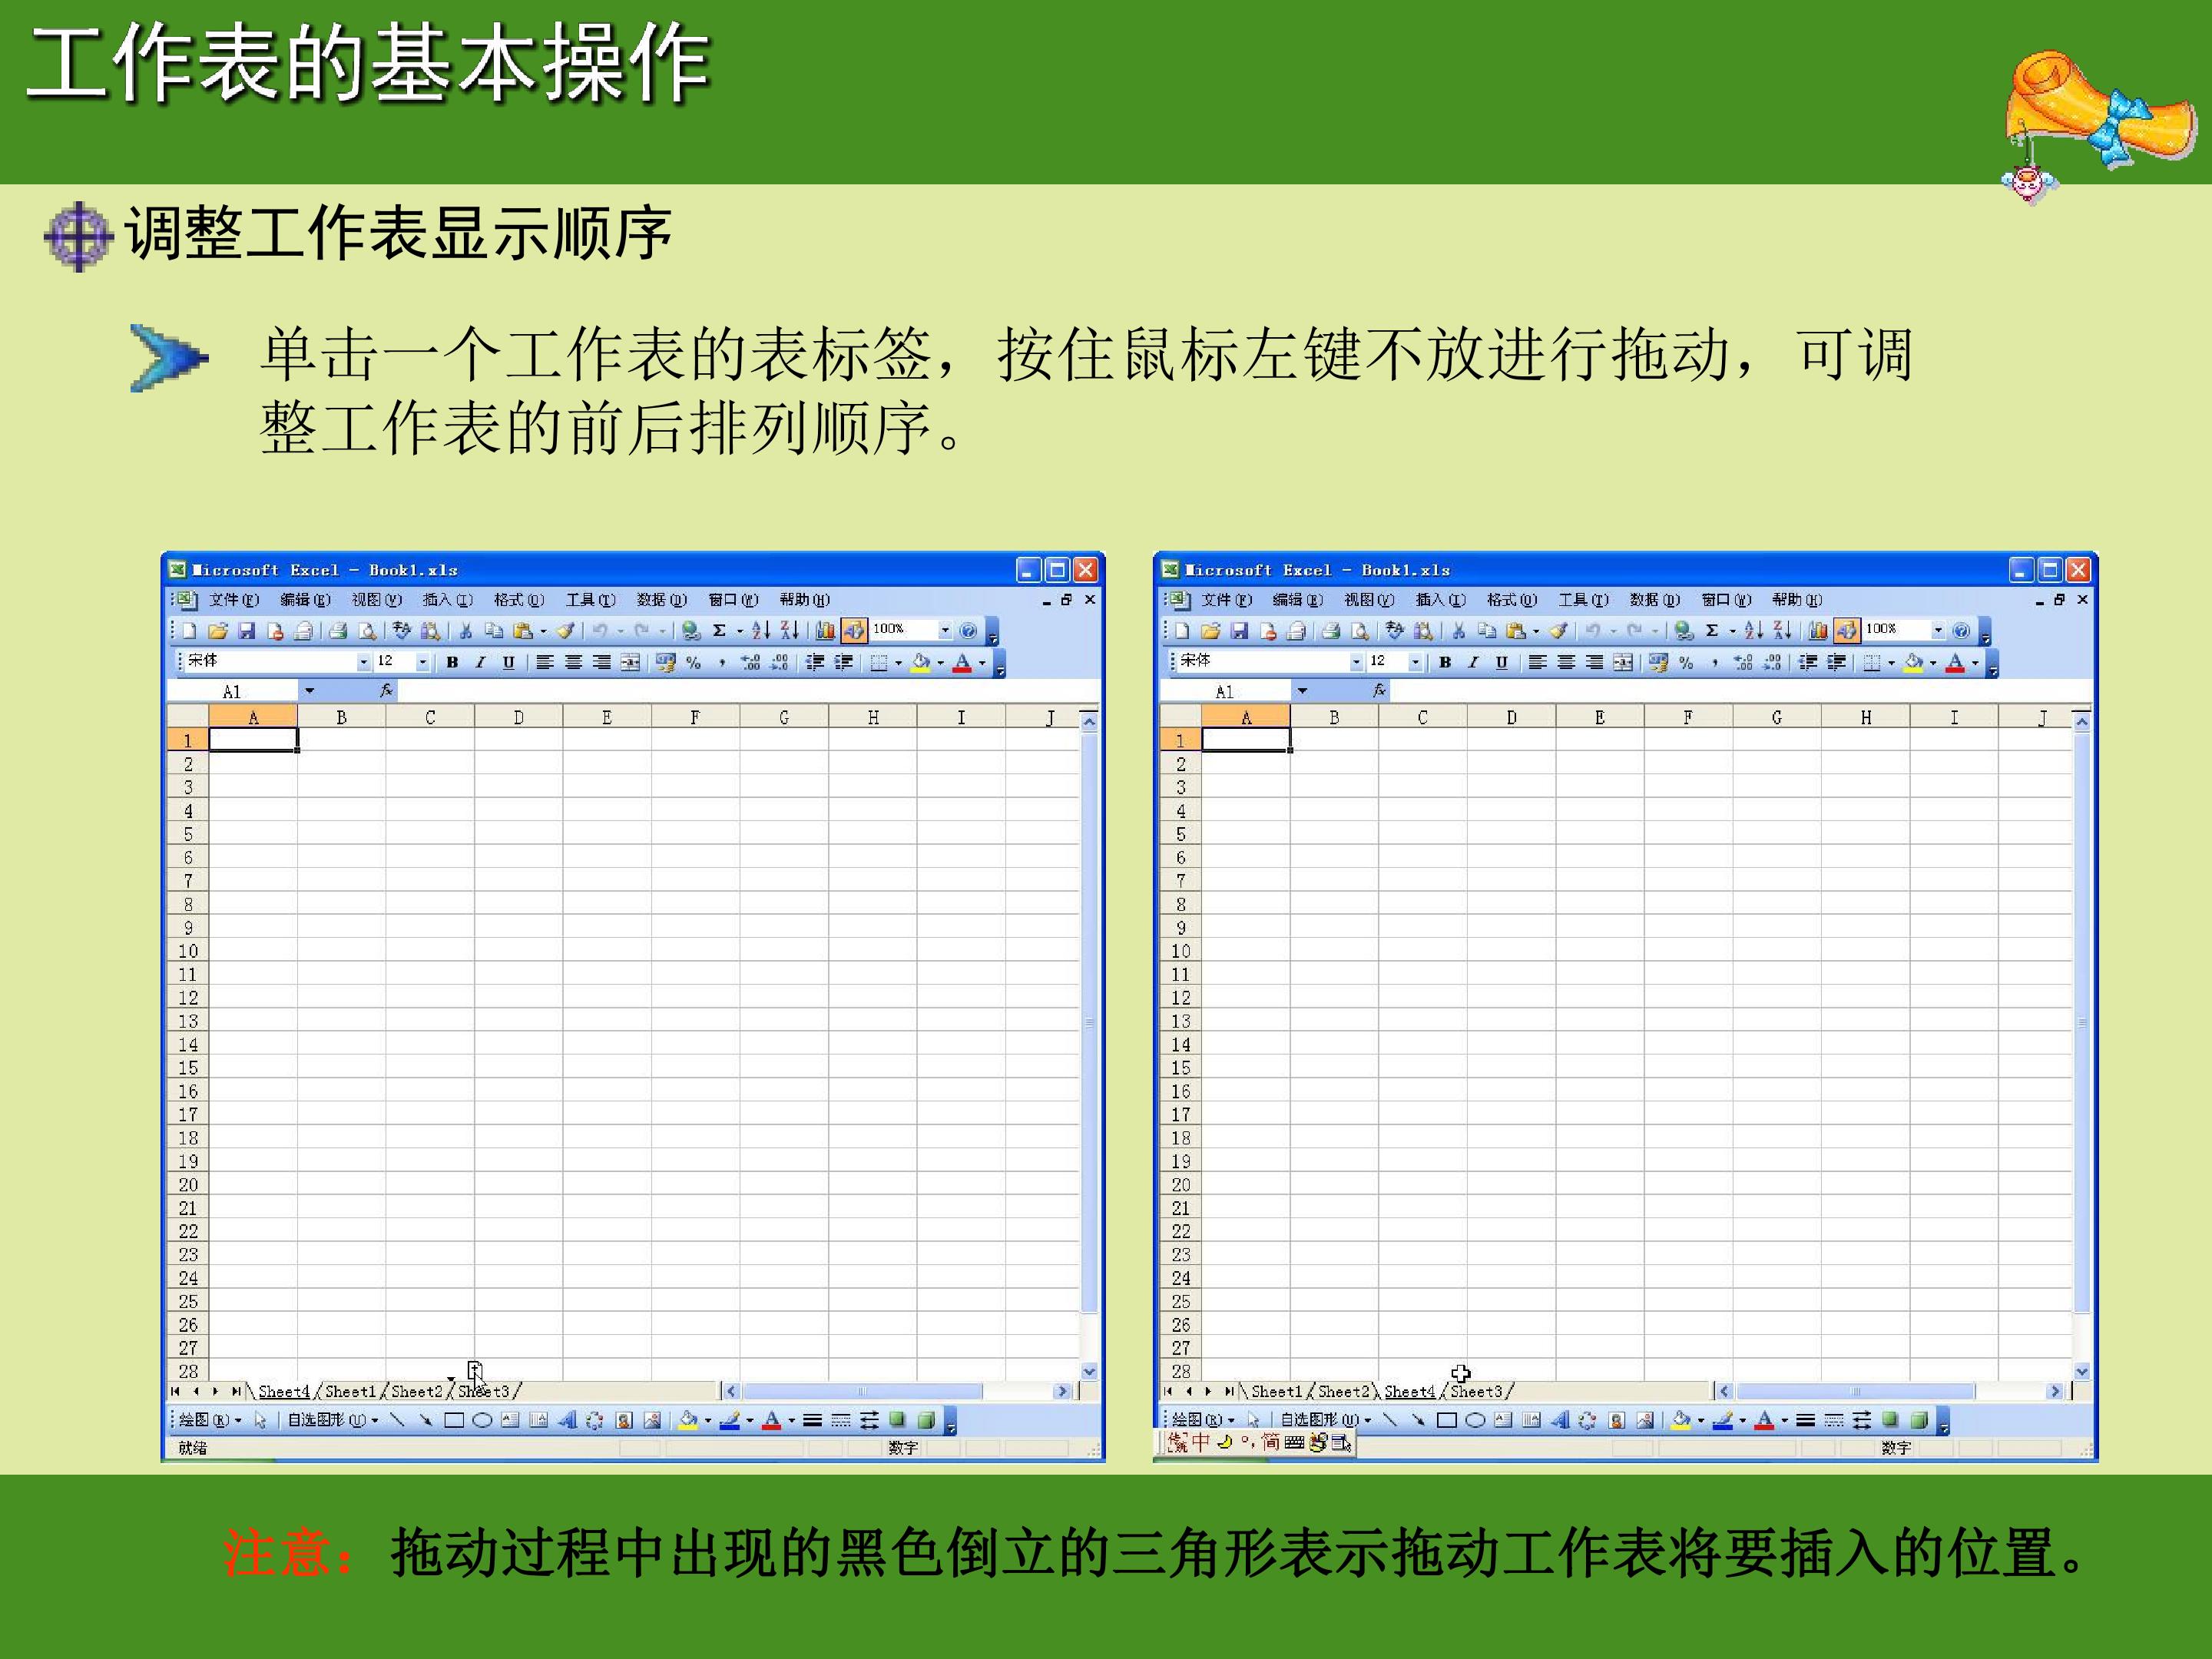The image size is (2212, 1659).
Task: Click Center align icon in left Excel window
Action: point(573,662)
